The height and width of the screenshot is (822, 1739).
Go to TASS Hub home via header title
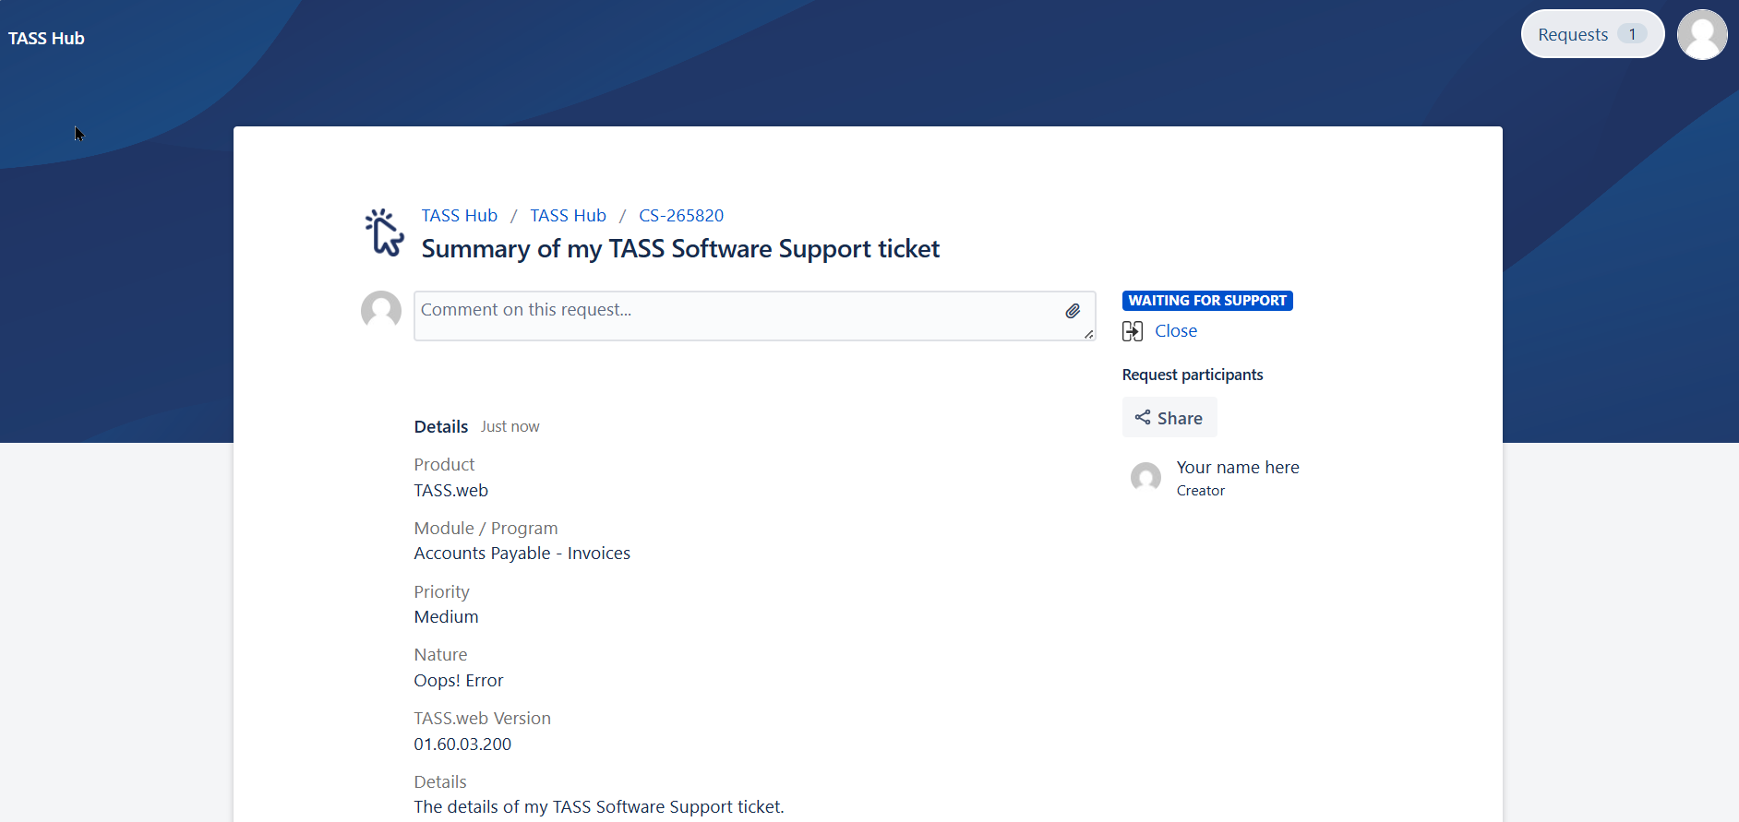tap(46, 38)
